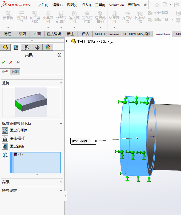This screenshot has width=181, height=215.
Task: Open the PropertyManager tab icon
Action: tap(16, 47)
